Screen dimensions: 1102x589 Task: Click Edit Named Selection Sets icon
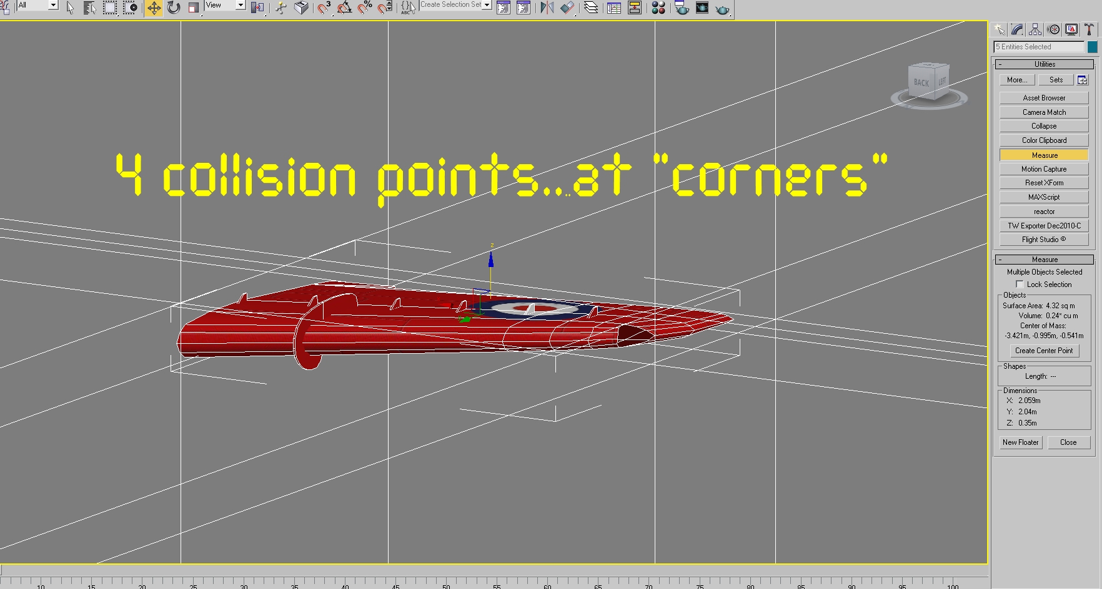tap(408, 8)
